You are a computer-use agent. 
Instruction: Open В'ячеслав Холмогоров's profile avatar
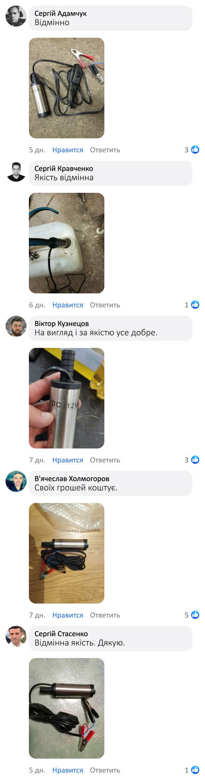click(16, 482)
